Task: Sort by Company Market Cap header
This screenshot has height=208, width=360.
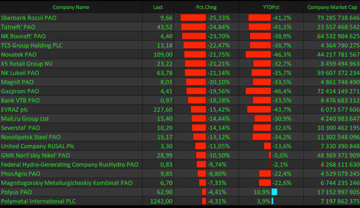Action: pos(332,7)
